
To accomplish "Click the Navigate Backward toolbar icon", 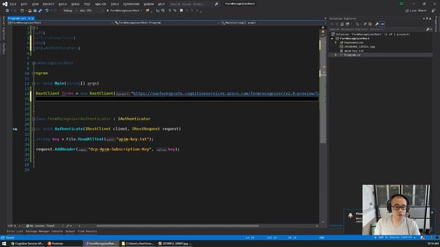I will coord(8,11).
